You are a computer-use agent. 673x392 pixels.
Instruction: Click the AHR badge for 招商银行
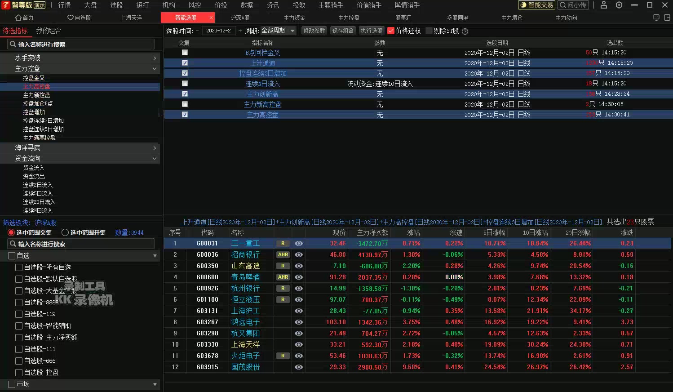[x=283, y=254]
